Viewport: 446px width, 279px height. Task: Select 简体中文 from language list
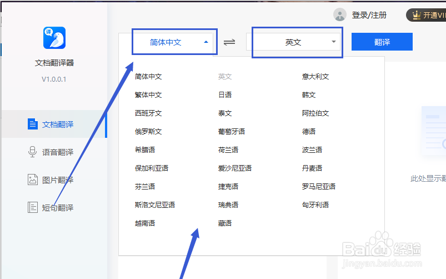148,77
